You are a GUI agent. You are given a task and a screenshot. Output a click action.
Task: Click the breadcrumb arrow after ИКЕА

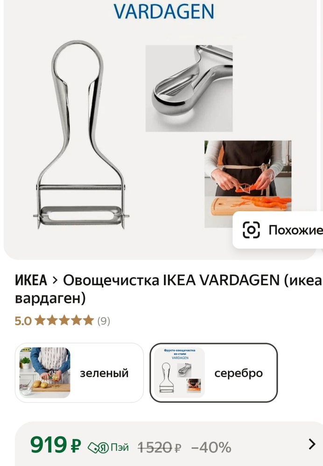click(55, 280)
